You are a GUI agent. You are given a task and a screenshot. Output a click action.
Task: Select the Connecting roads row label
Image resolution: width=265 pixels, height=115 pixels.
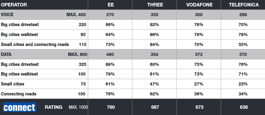pyautogui.click(x=18, y=94)
